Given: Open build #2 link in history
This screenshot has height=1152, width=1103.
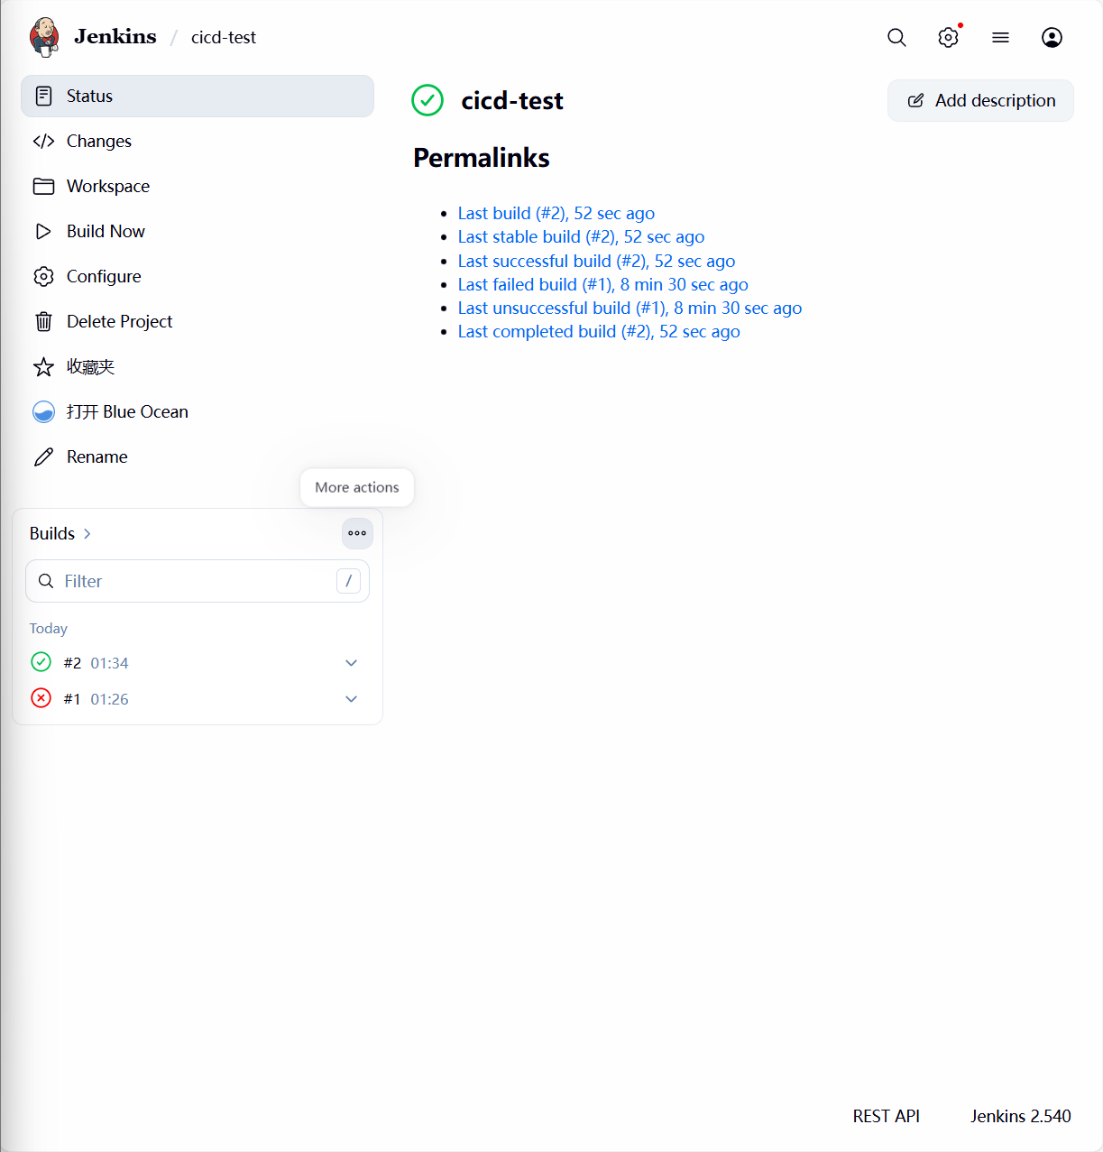Looking at the screenshot, I should [x=72, y=663].
